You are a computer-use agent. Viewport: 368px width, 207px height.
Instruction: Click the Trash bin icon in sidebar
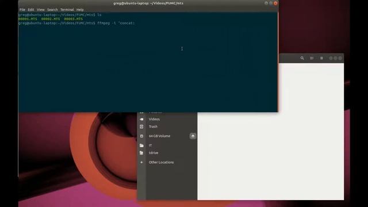pos(141,126)
